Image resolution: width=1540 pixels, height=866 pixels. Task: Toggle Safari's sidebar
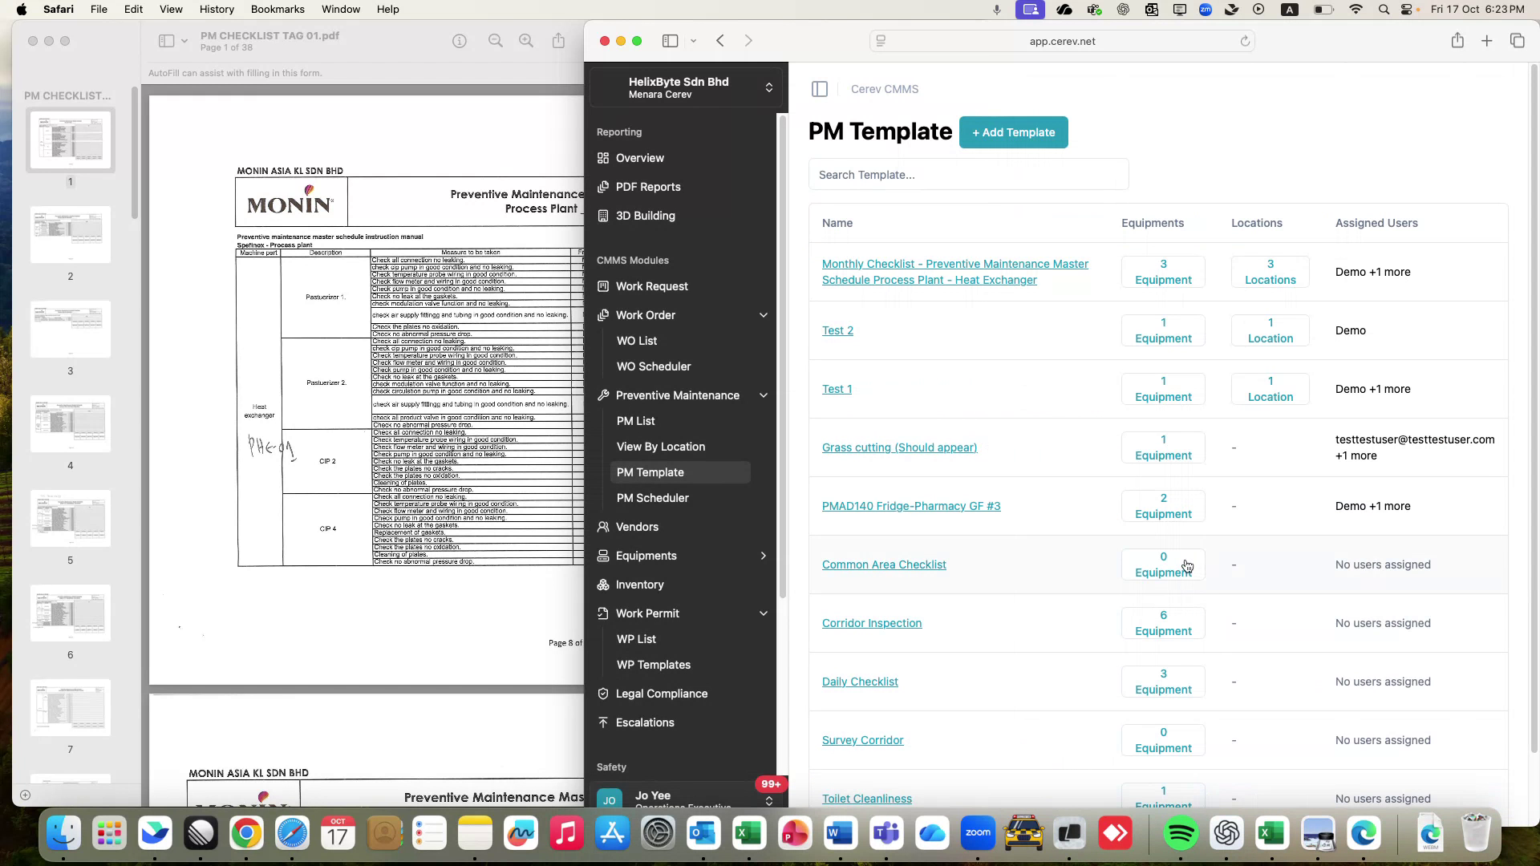tap(671, 40)
